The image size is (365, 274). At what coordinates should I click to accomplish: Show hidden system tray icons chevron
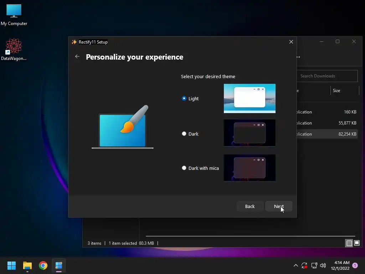295,265
